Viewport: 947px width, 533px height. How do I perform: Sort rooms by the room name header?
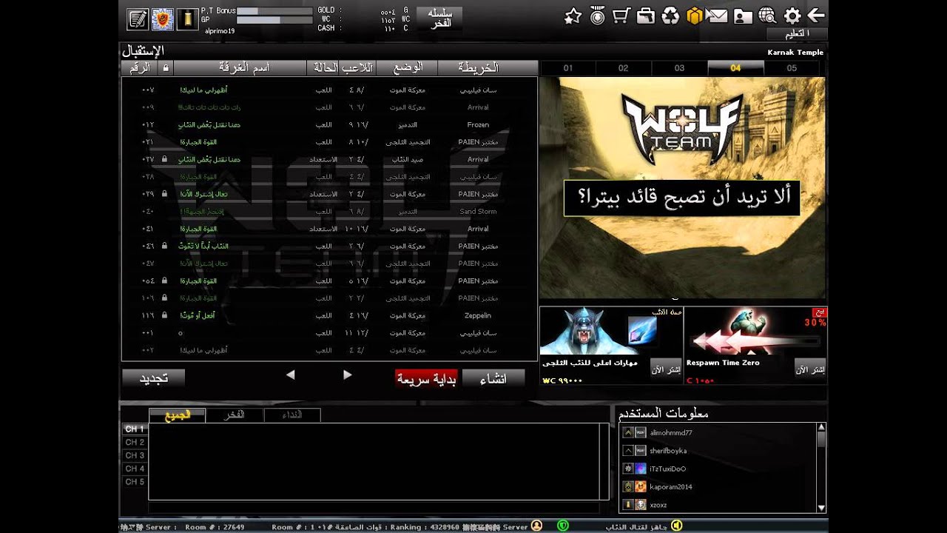(240, 68)
